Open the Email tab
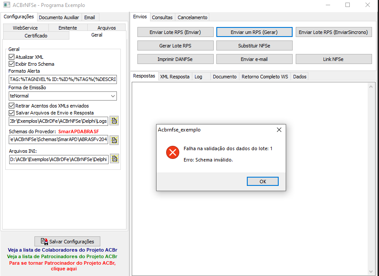 coord(89,17)
